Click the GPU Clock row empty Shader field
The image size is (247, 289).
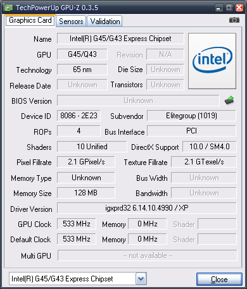[217, 224]
